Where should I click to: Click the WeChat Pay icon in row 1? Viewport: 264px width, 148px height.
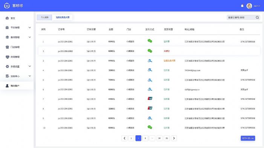[150, 41]
